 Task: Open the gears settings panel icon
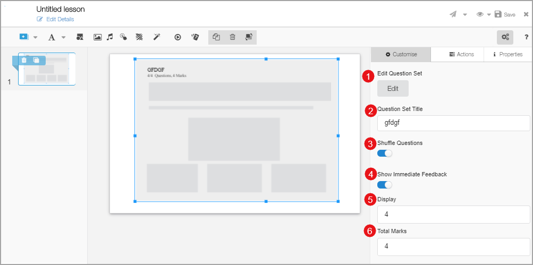(x=505, y=37)
